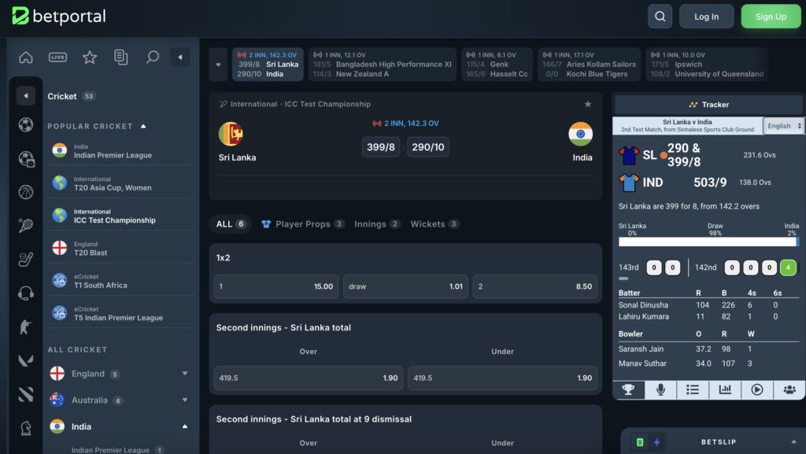The height and width of the screenshot is (454, 806).
Task: Click the lightning quick bet icon
Action: pos(657,442)
